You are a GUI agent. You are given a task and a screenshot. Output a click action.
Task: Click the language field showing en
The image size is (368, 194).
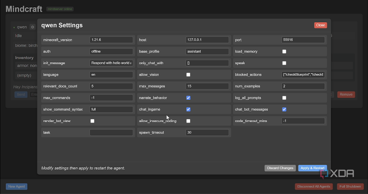111,75
